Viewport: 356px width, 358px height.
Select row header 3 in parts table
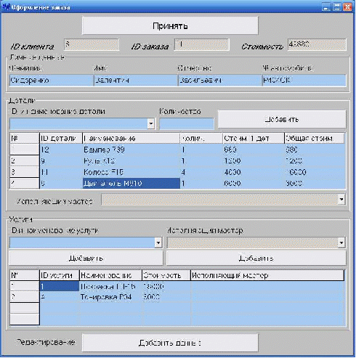point(24,172)
